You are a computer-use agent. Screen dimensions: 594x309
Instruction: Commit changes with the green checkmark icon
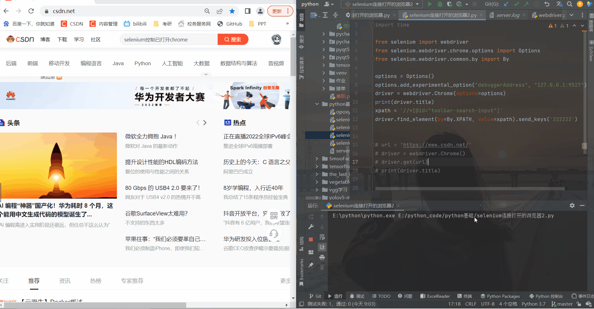[517, 4]
